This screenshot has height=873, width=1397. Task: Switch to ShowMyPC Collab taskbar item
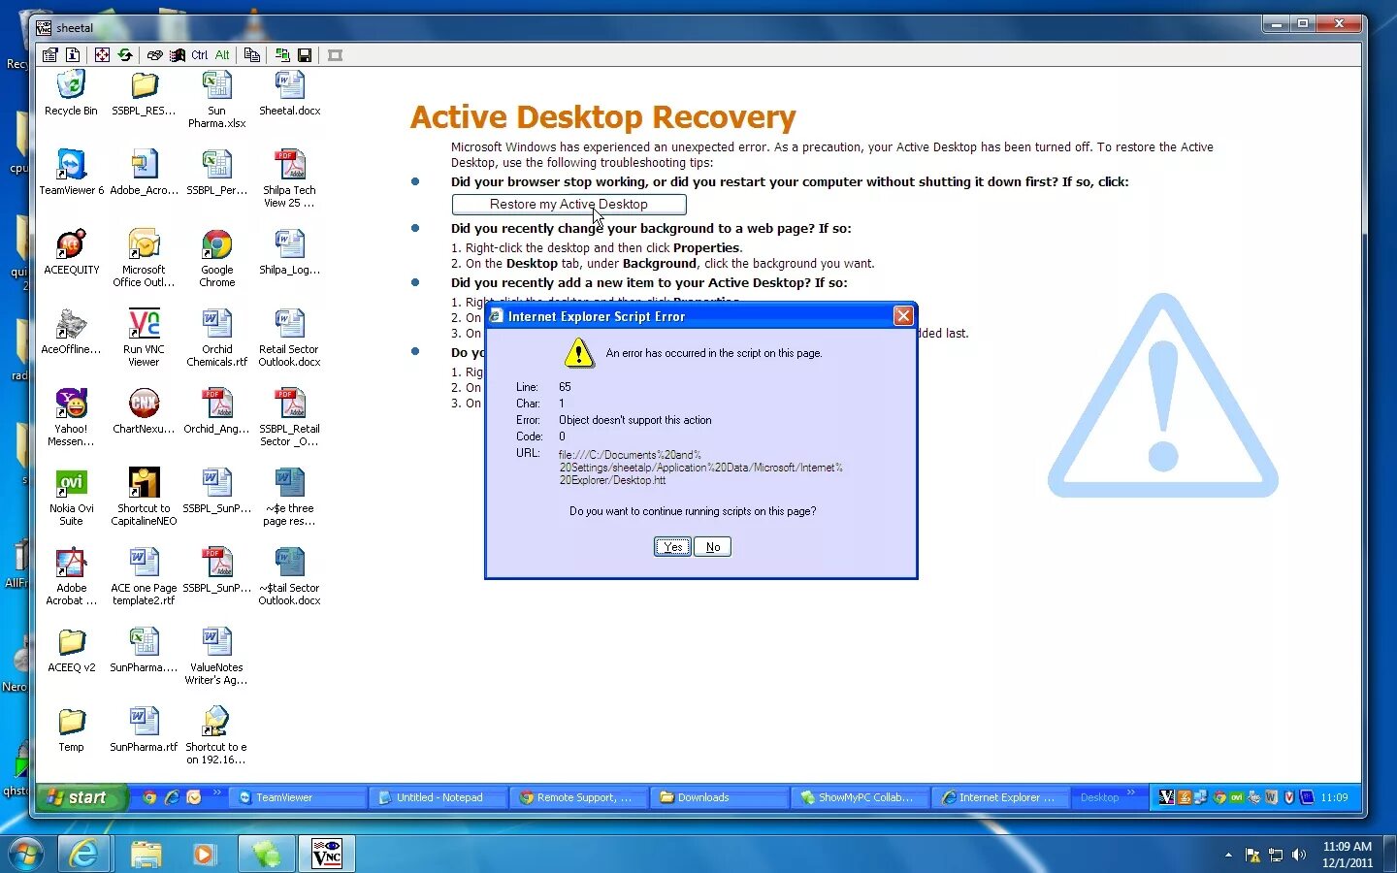click(861, 797)
